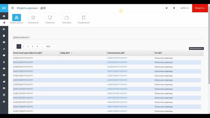Open link A1B1C2D1E2F1G1H1F1 in Наименование column

coord(117,98)
